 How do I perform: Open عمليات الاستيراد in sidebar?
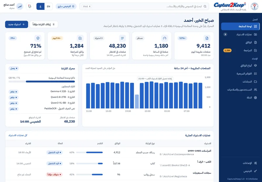[x=240, y=34]
